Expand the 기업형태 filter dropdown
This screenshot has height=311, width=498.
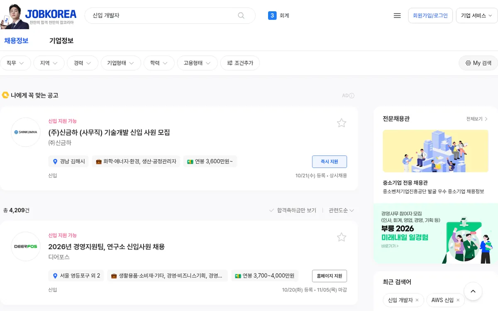coord(121,63)
